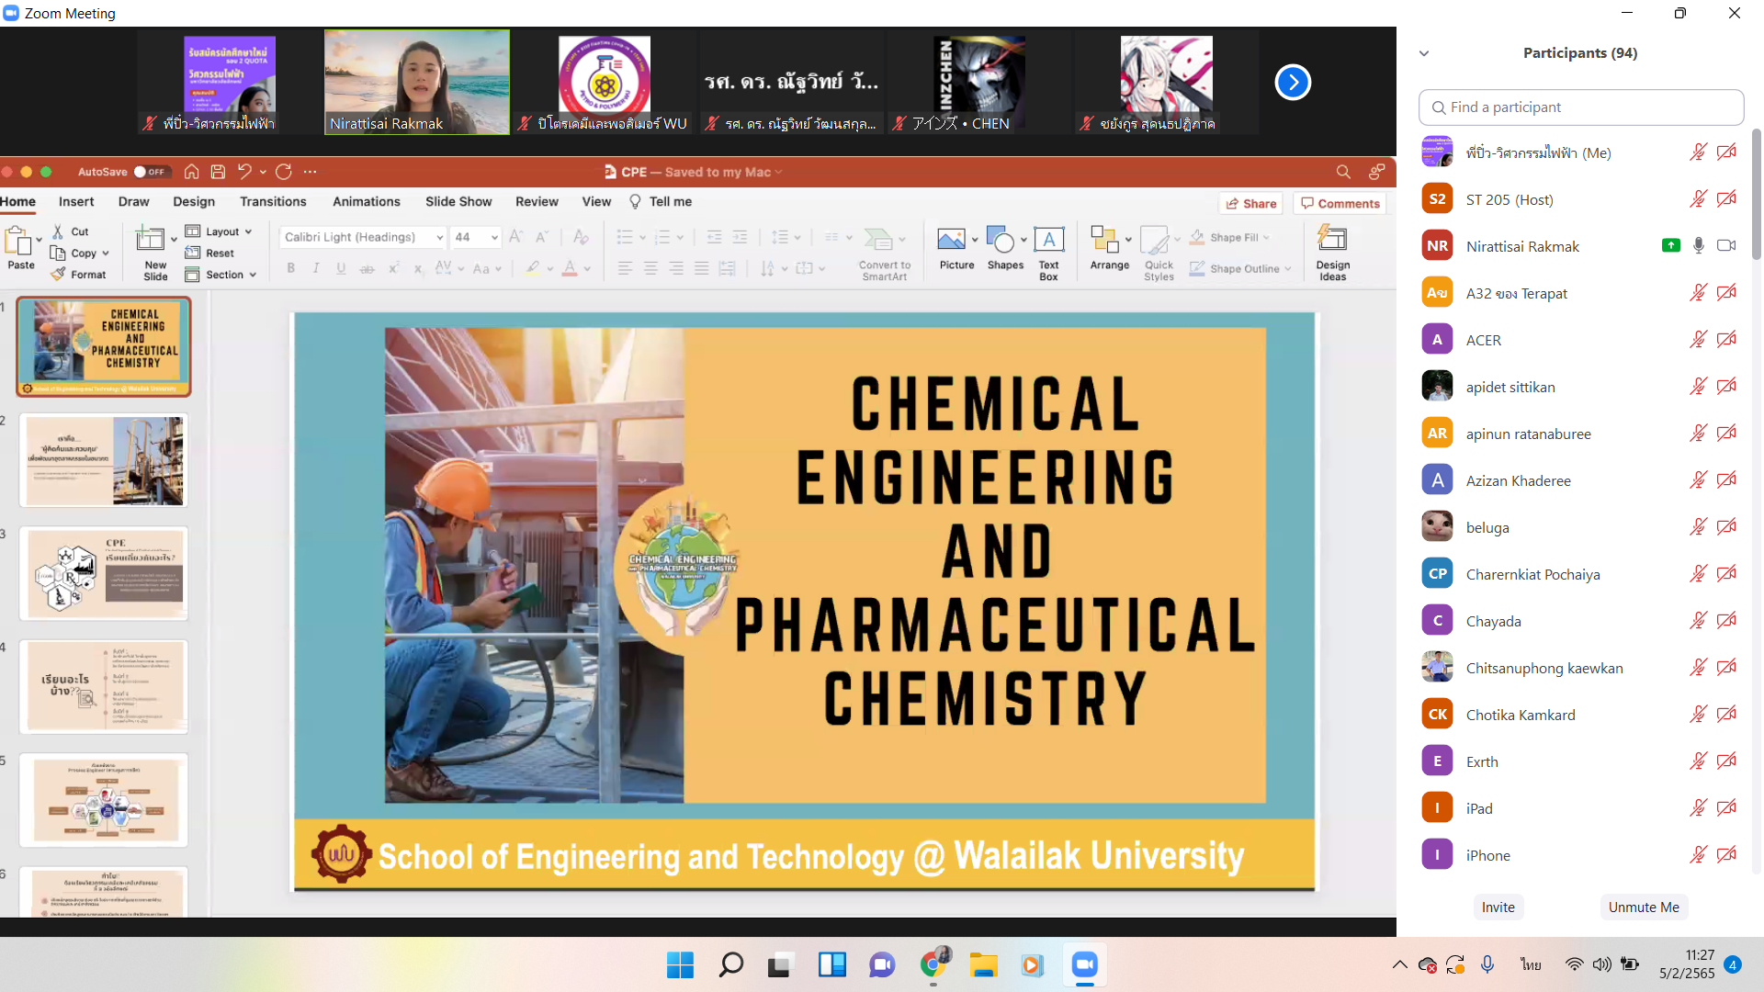This screenshot has width=1764, height=992.
Task: Click the Find a participant field
Action: 1580,107
